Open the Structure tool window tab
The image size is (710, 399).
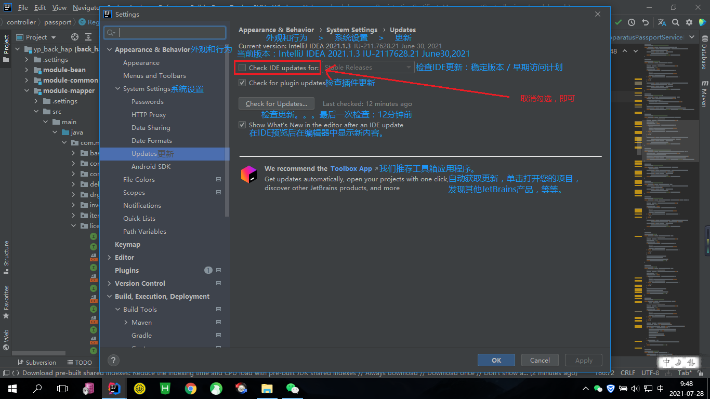click(x=6, y=257)
